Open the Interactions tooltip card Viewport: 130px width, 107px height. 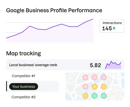click(112, 26)
